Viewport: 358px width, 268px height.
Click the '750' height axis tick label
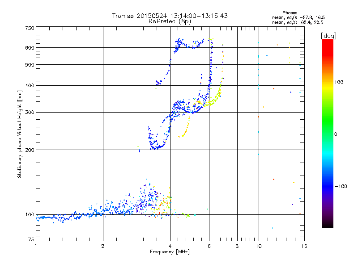(30, 28)
